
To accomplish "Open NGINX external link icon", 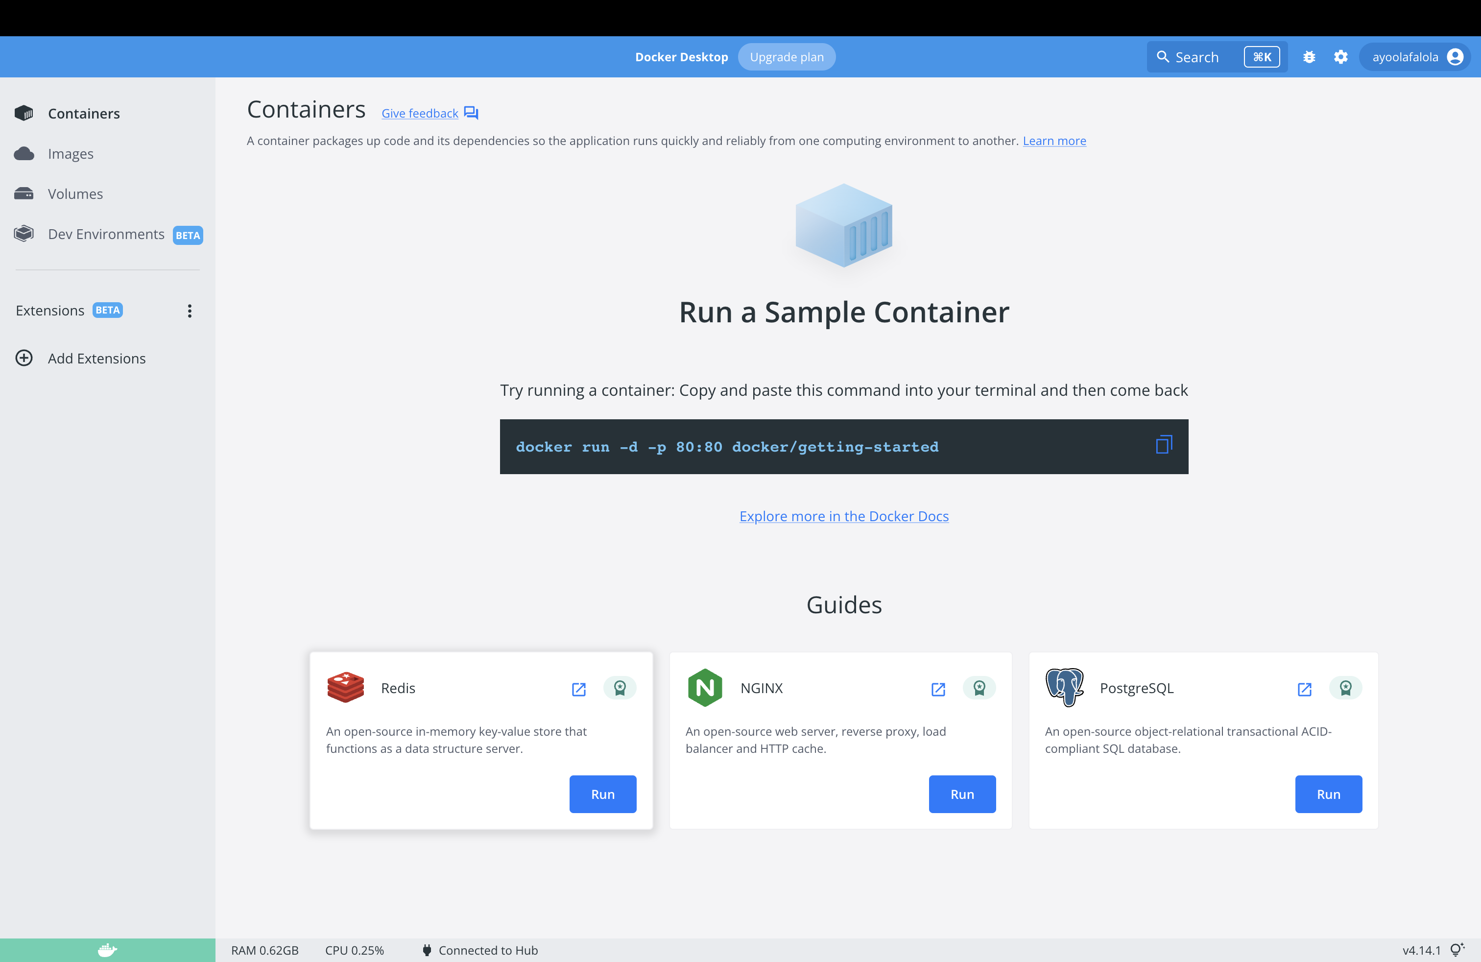I will [x=938, y=689].
